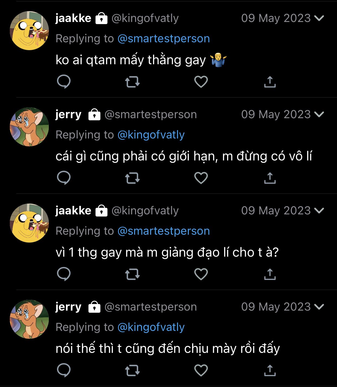This screenshot has width=337, height=387.
Task: Open @smartestperson link in first reply
Action: (164, 39)
